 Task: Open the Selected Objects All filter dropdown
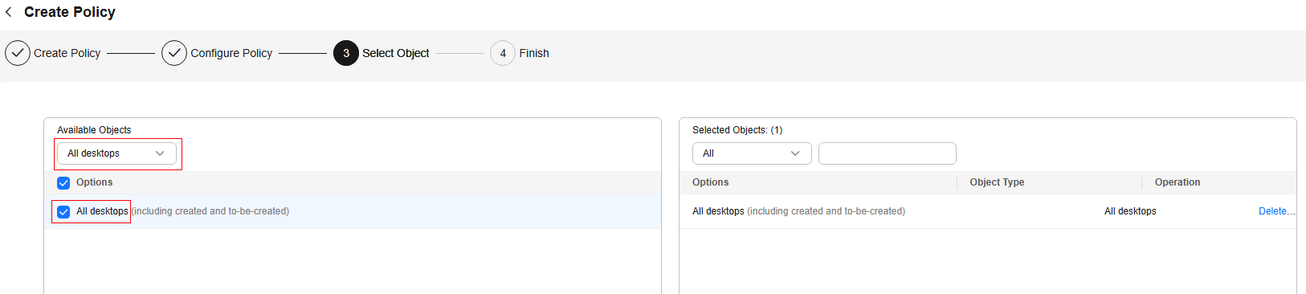[x=752, y=153]
